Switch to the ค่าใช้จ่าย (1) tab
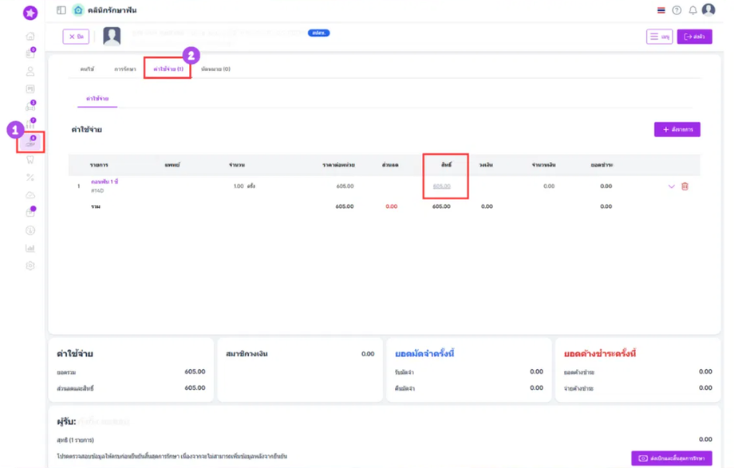 [168, 69]
